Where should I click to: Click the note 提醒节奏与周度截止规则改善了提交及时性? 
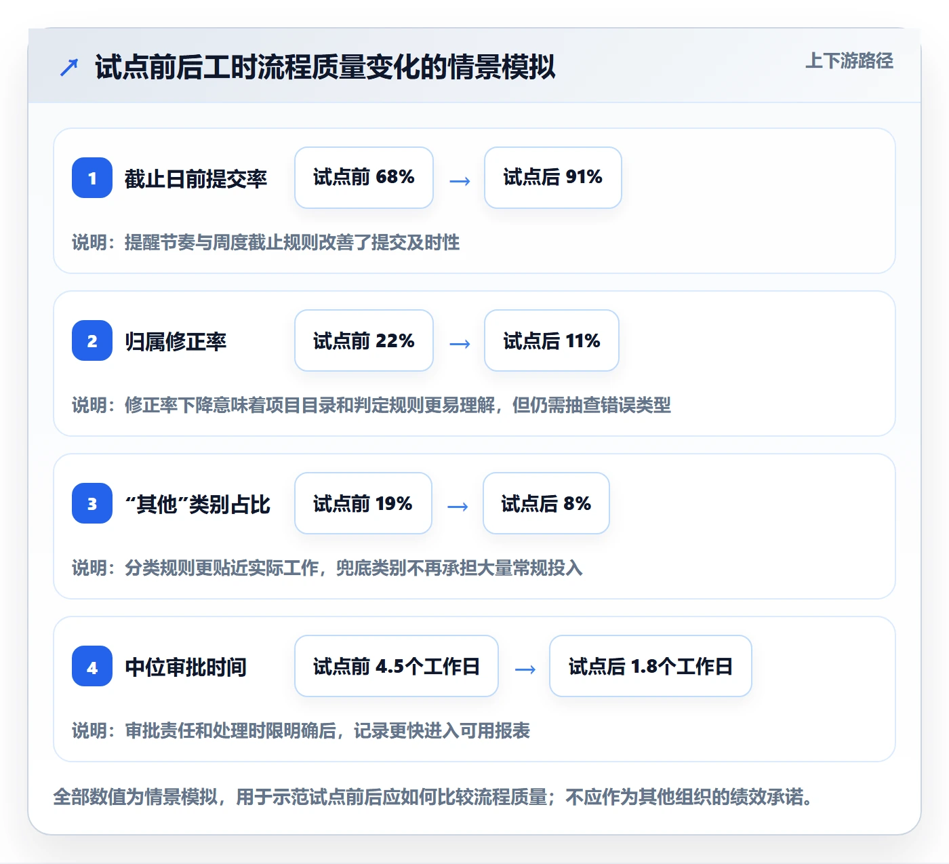pos(266,242)
